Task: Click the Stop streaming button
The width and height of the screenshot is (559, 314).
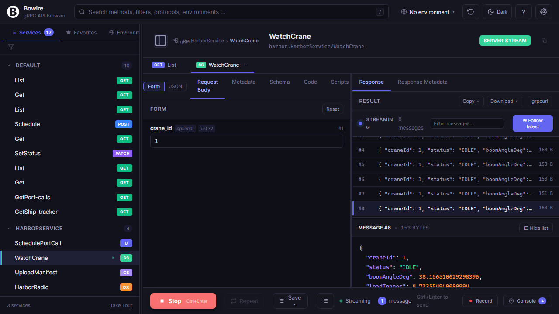Action: 183,301
